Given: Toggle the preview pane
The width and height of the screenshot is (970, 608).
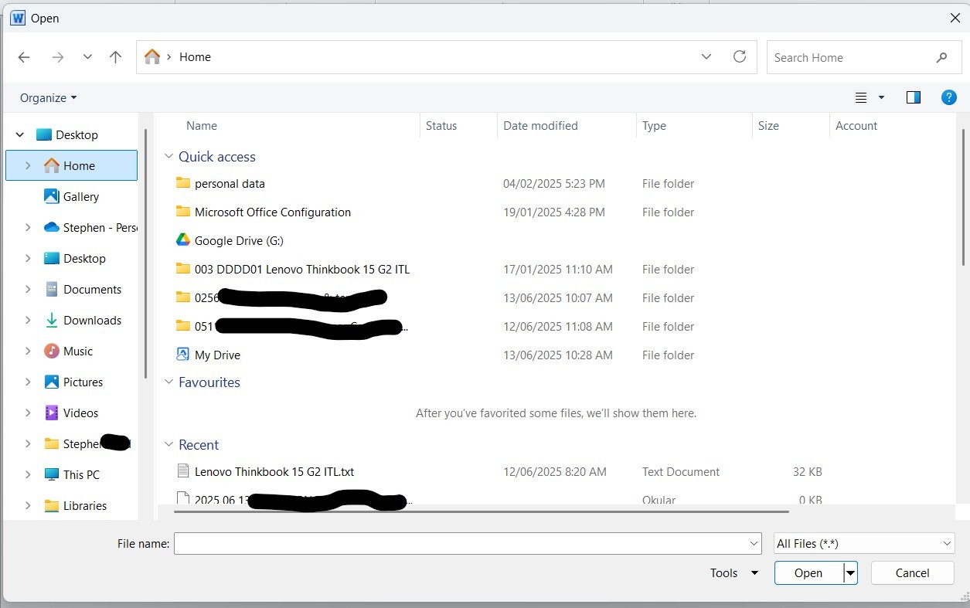Looking at the screenshot, I should point(913,97).
